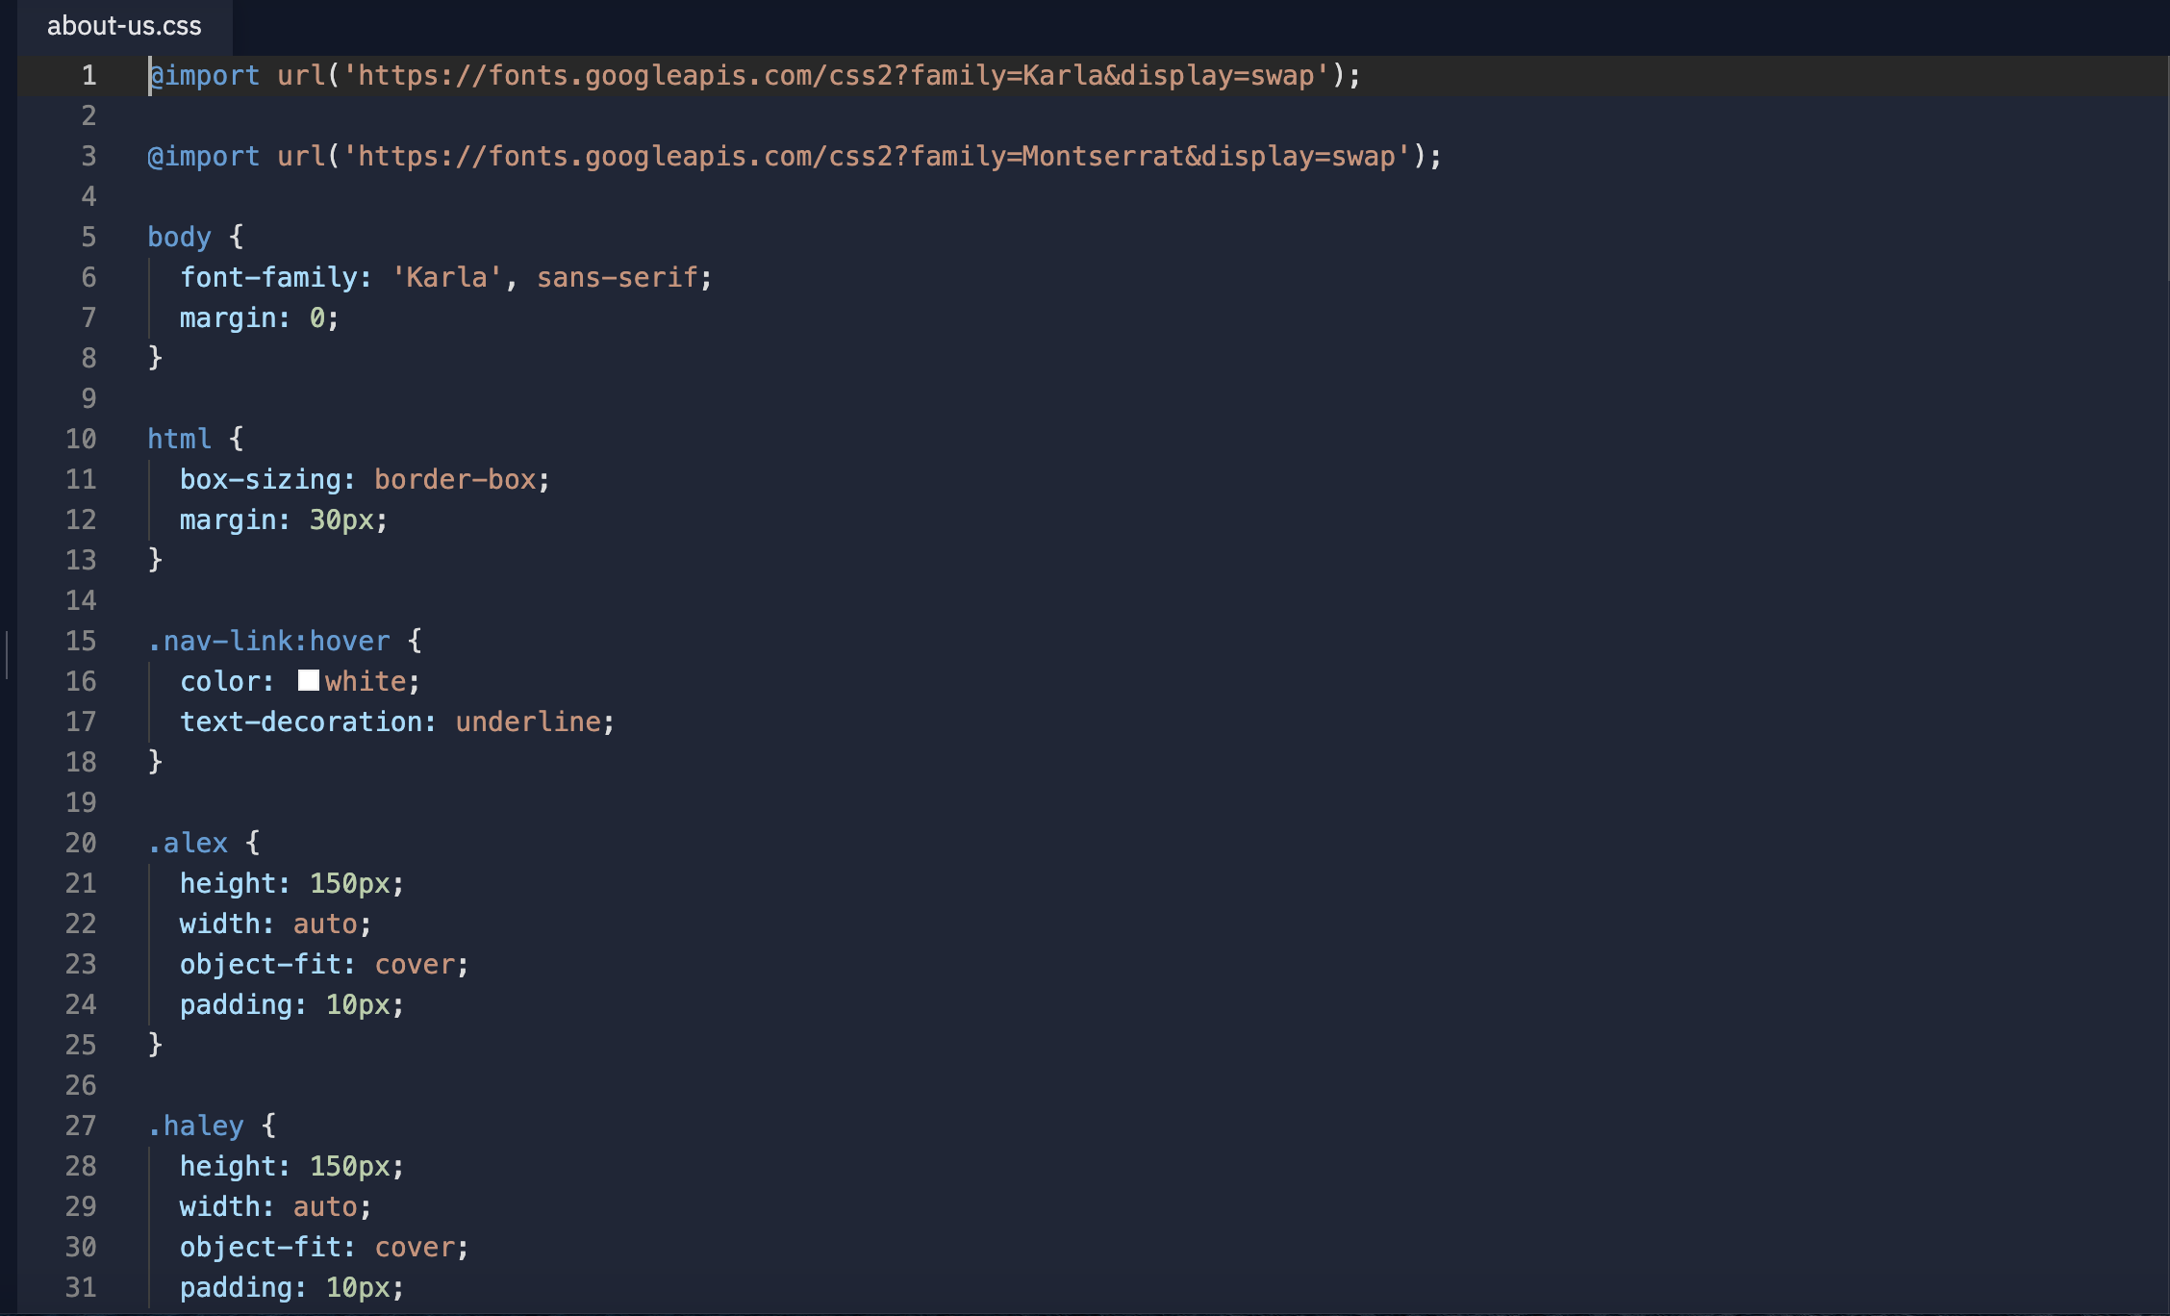Click the white color swatch on line 16
The image size is (2170, 1316).
coord(308,681)
